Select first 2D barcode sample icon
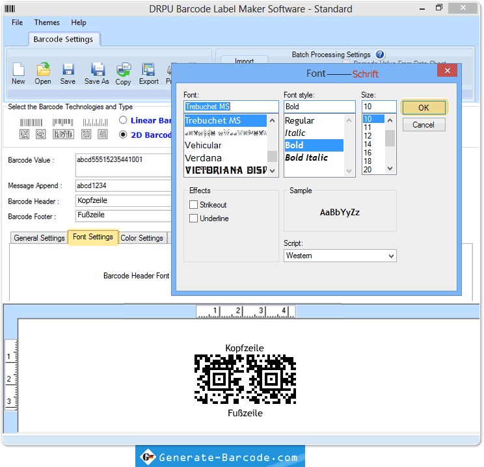The image size is (484, 467). (x=24, y=134)
